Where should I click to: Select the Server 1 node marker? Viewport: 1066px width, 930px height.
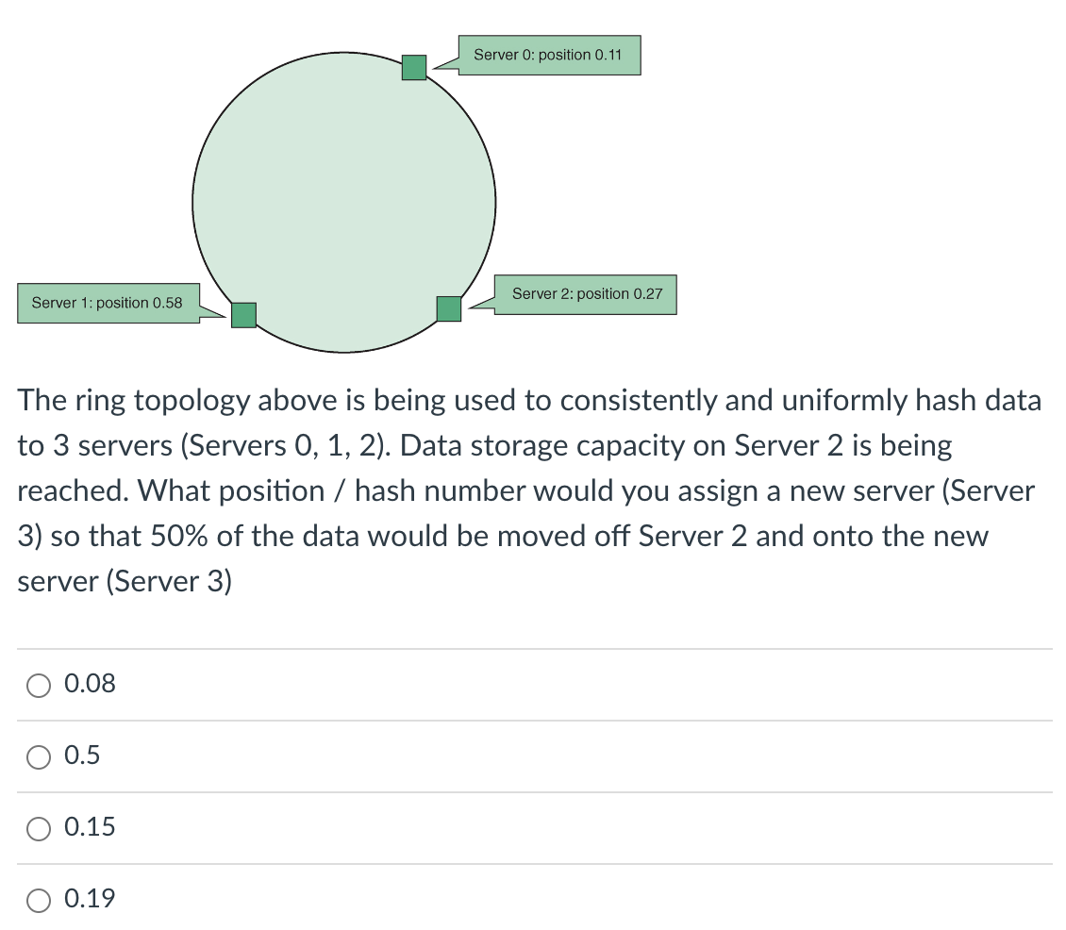tap(243, 314)
